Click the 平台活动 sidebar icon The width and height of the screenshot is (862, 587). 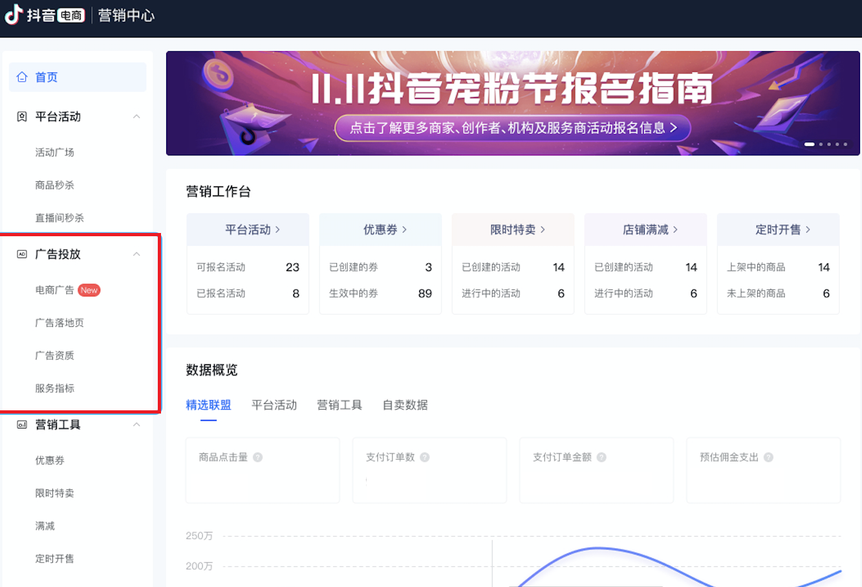(22, 116)
